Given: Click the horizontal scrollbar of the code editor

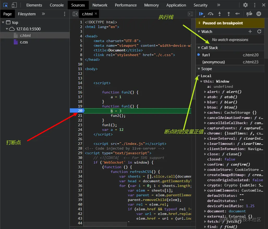Looking at the screenshot, I should point(105,224).
